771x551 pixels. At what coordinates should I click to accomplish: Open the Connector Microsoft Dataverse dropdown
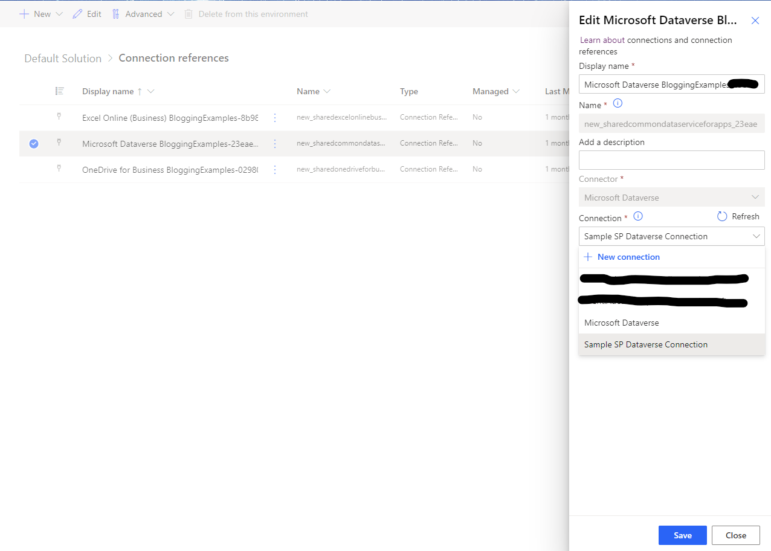click(671, 198)
